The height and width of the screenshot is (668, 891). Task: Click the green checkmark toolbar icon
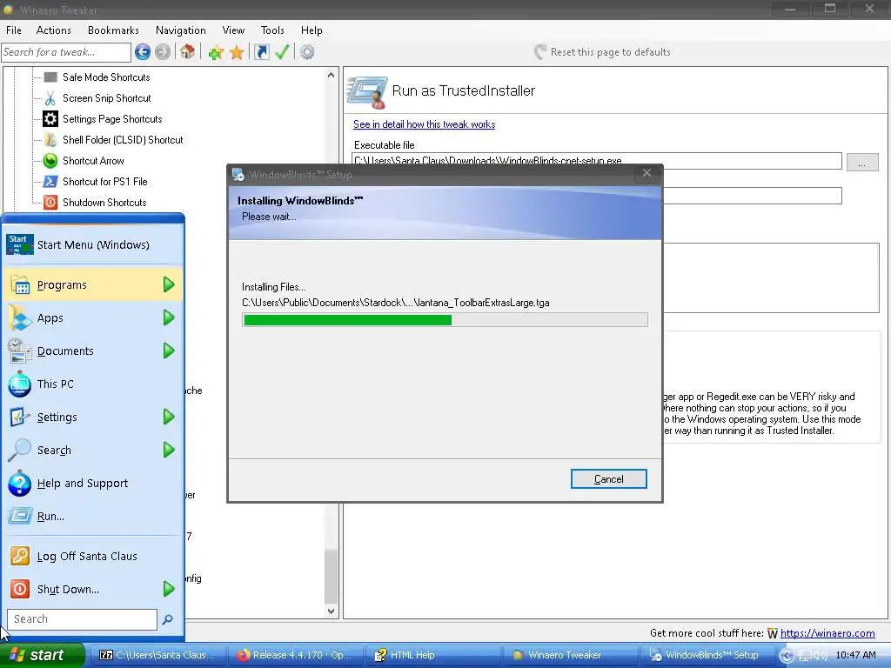pos(282,52)
